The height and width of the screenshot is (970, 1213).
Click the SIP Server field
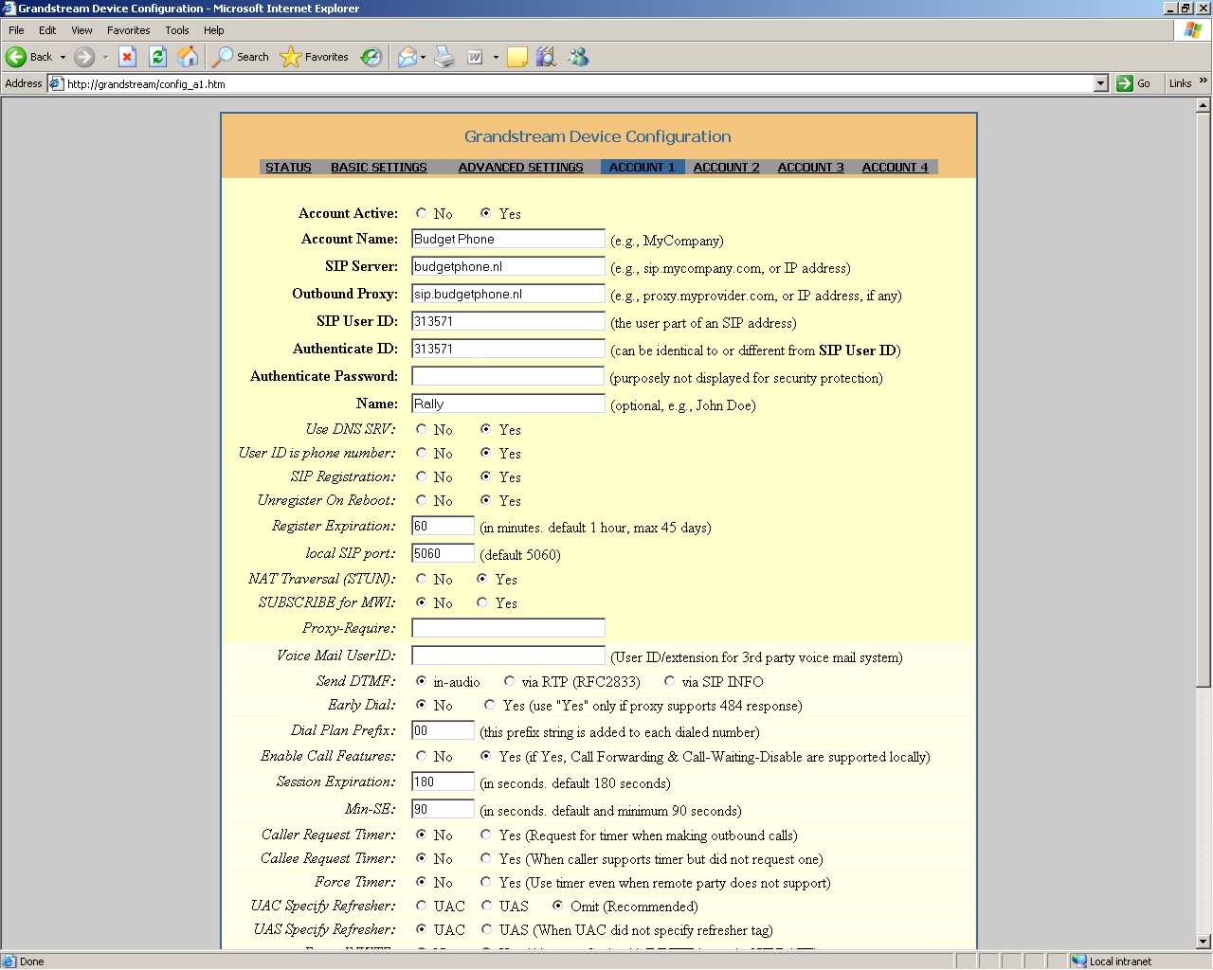click(508, 266)
